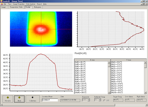Click the InsideIR application icon in title bar
The width and height of the screenshot is (148, 107).
coord(1,1)
